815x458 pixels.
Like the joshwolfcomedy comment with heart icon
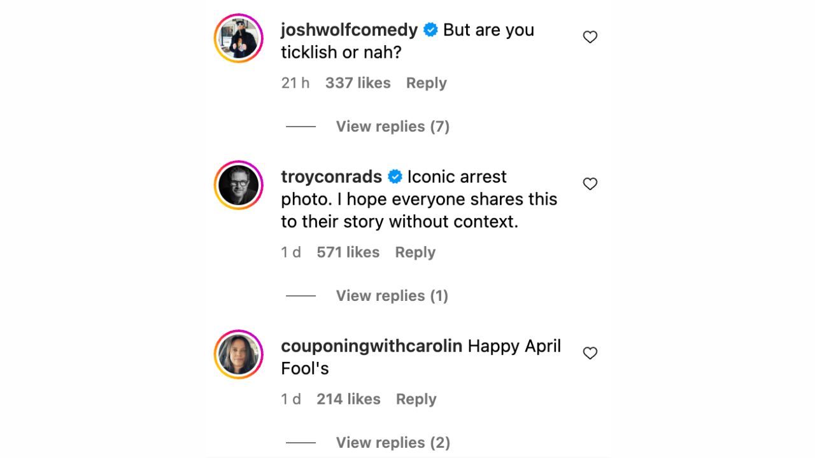pyautogui.click(x=590, y=37)
